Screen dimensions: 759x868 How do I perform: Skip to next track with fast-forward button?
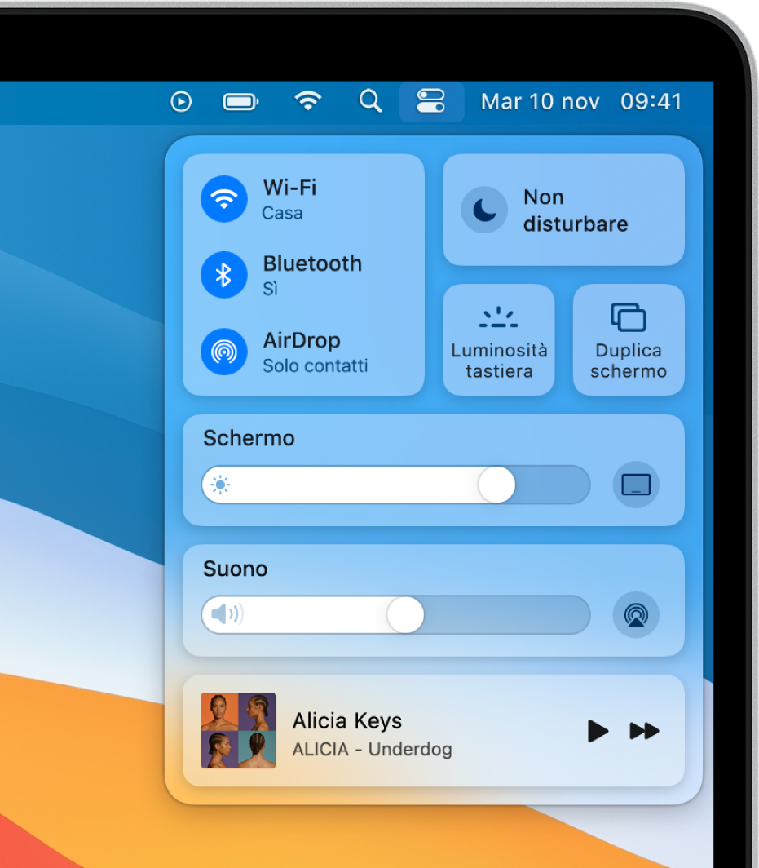[645, 732]
